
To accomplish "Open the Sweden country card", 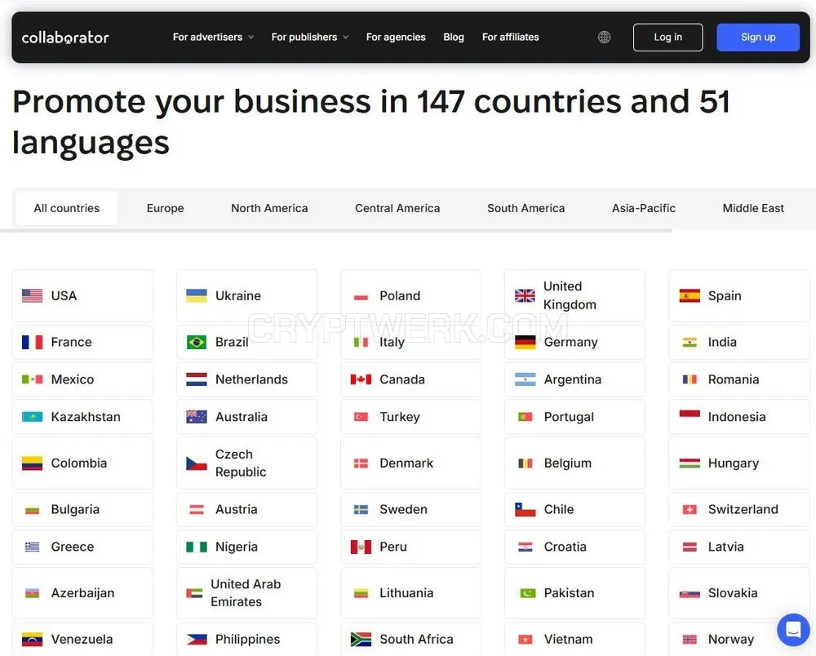I will pyautogui.click(x=410, y=509).
